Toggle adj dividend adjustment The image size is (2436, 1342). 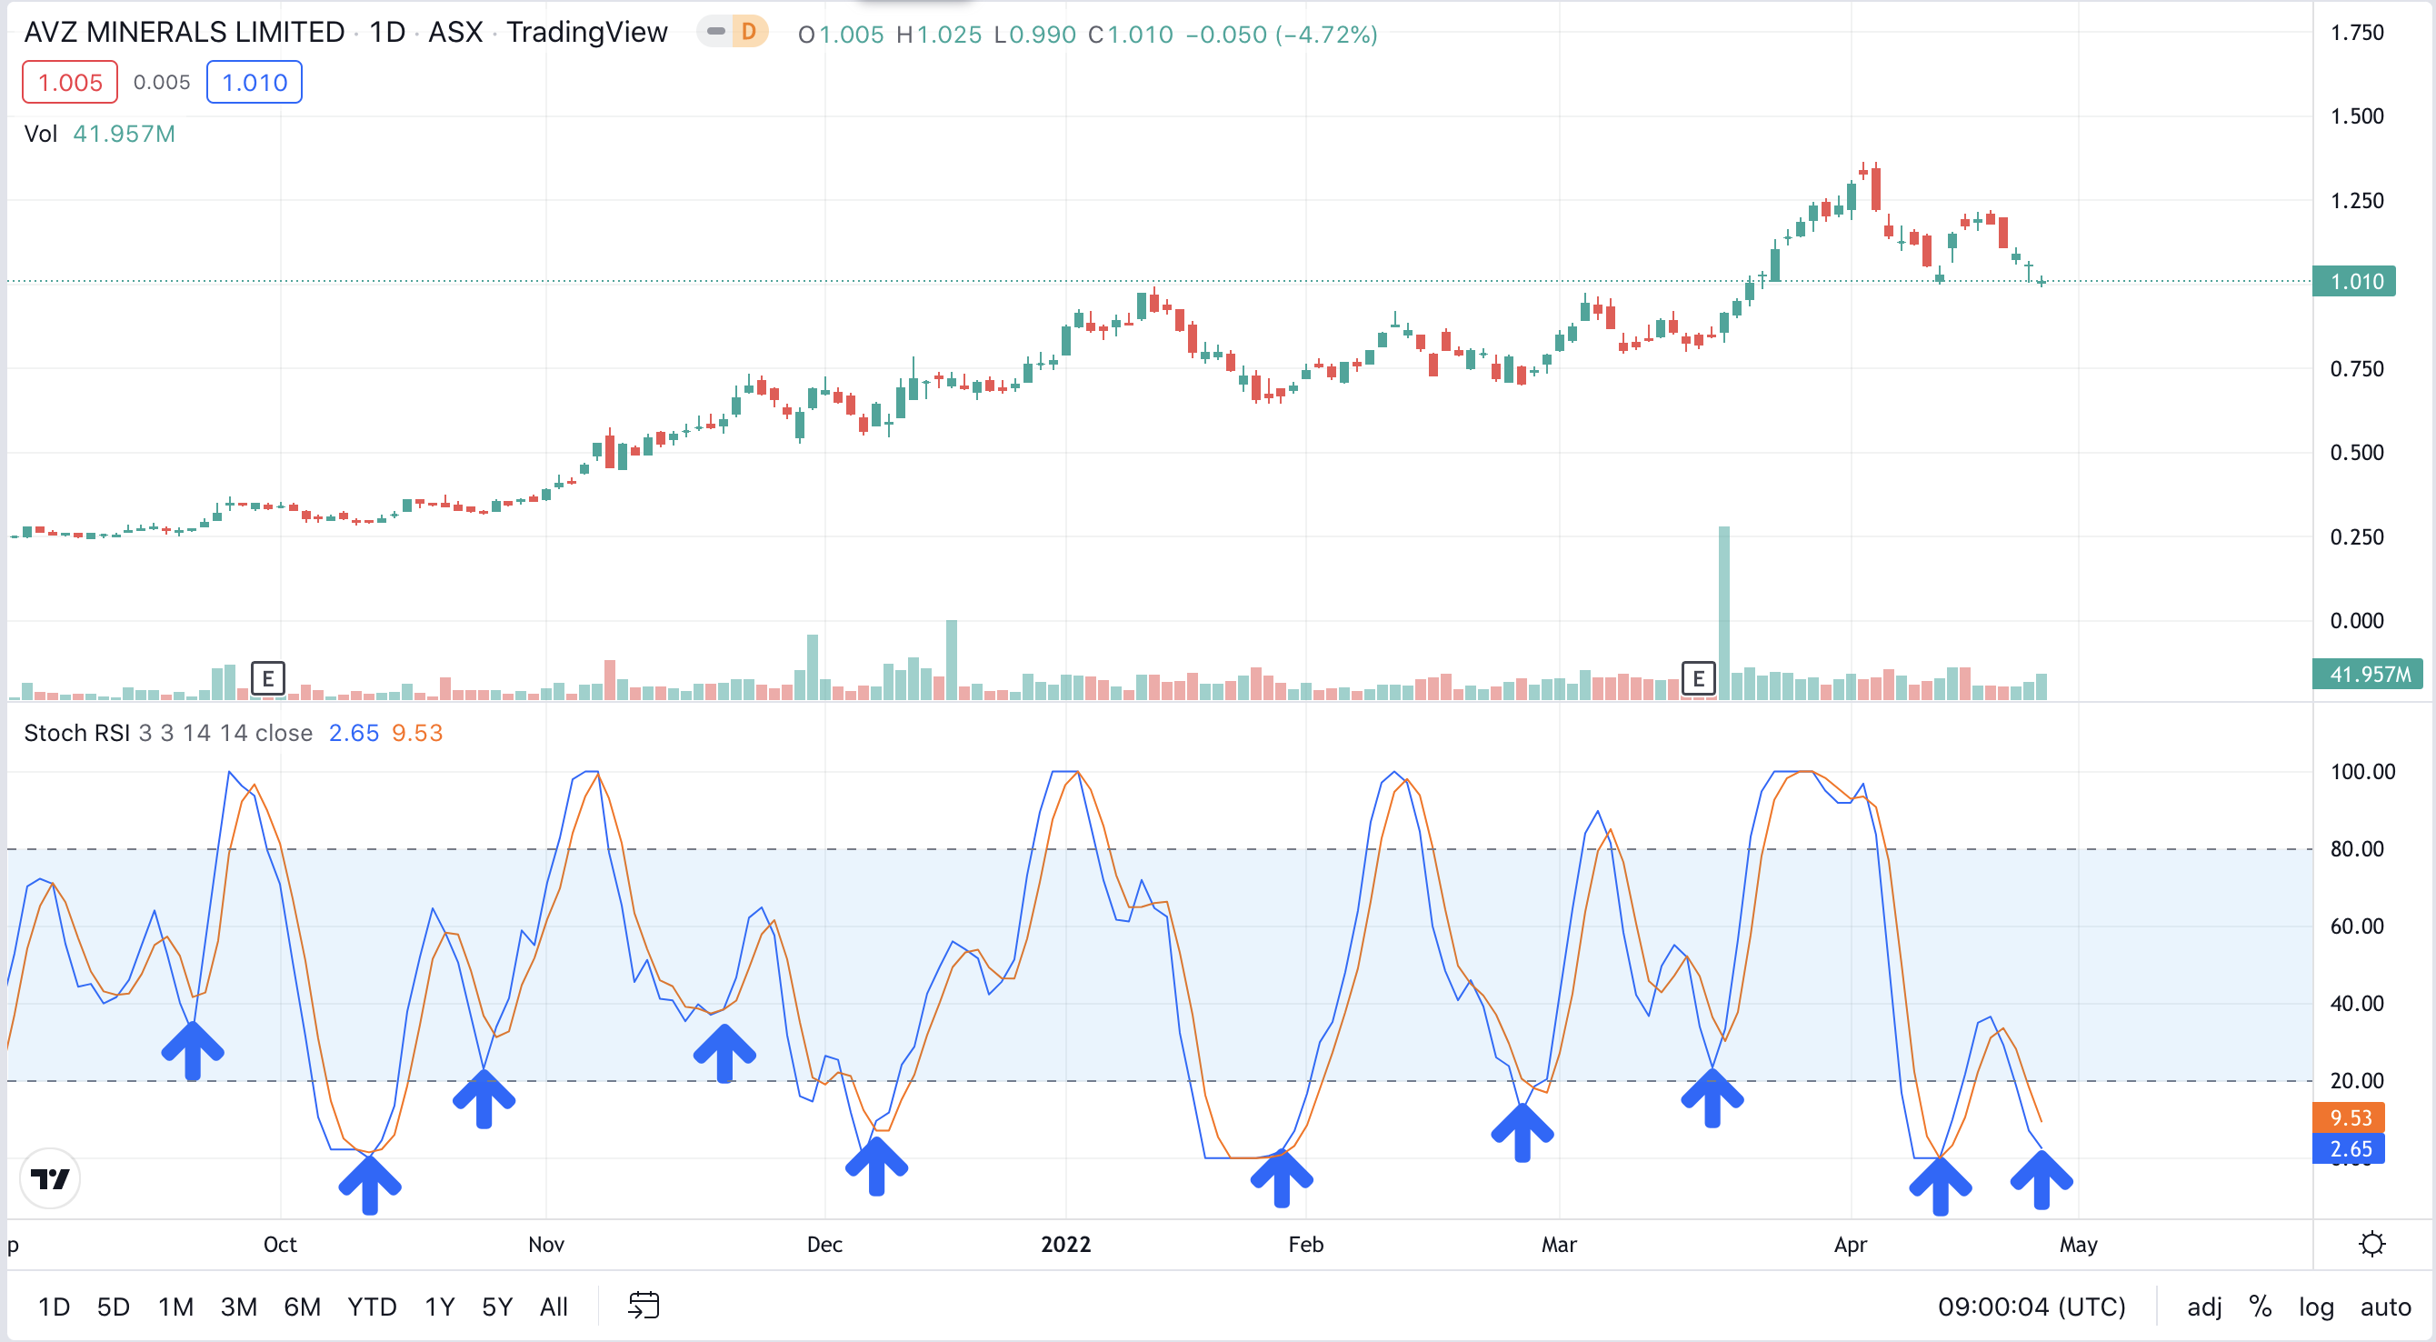2204,1306
